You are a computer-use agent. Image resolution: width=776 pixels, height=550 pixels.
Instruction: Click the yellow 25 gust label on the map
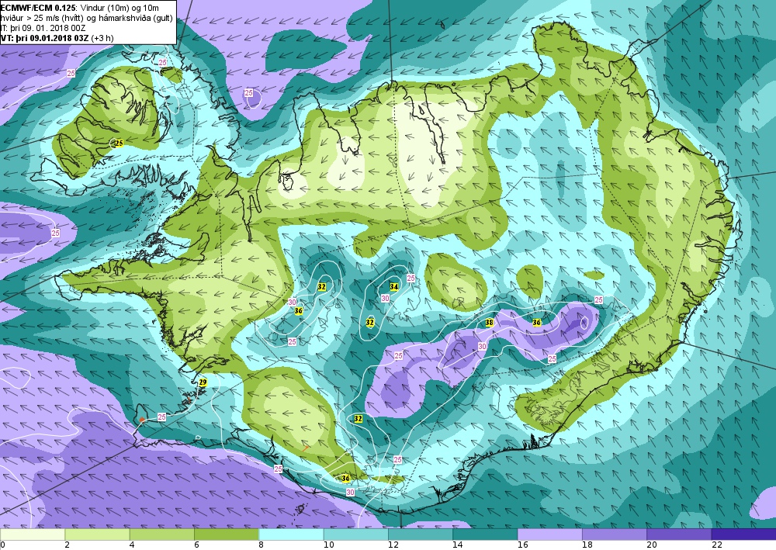(x=119, y=144)
